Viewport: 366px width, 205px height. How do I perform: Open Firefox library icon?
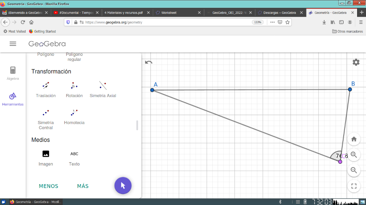pyautogui.click(x=333, y=22)
